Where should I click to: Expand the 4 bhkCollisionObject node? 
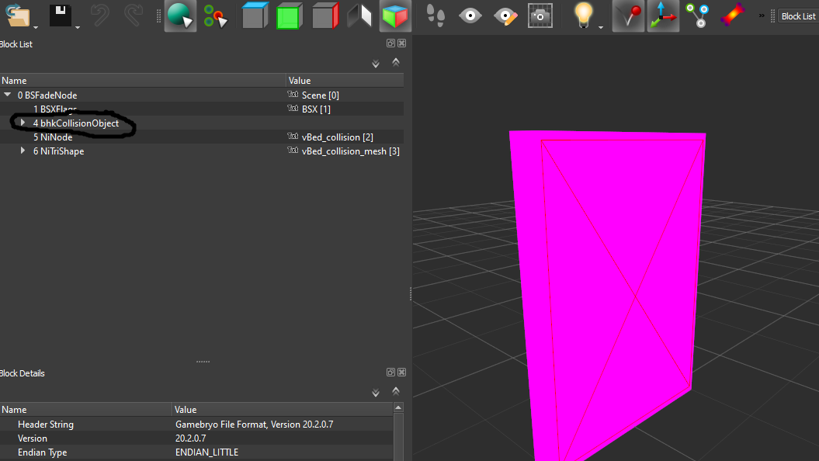tap(23, 123)
